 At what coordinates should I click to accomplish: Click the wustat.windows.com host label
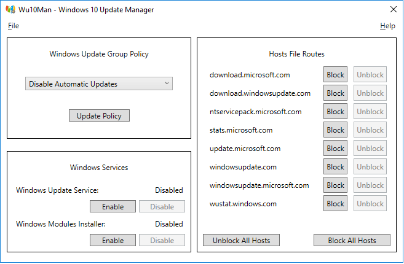click(243, 204)
